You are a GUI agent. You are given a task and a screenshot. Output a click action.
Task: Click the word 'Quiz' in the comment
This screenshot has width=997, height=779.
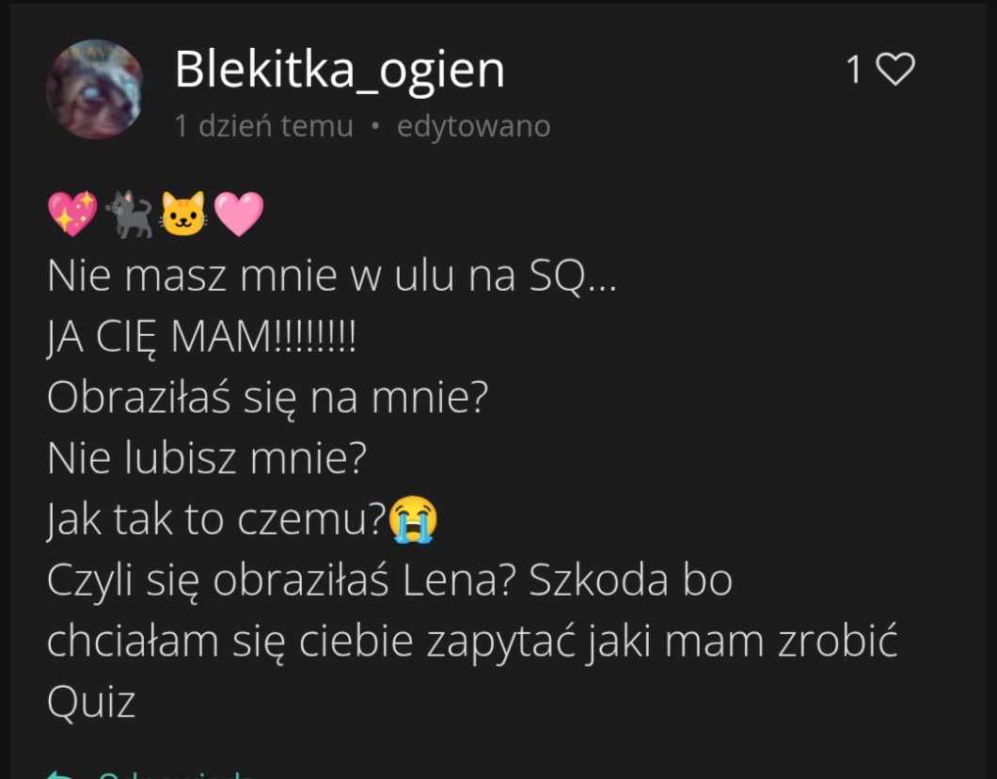91,704
